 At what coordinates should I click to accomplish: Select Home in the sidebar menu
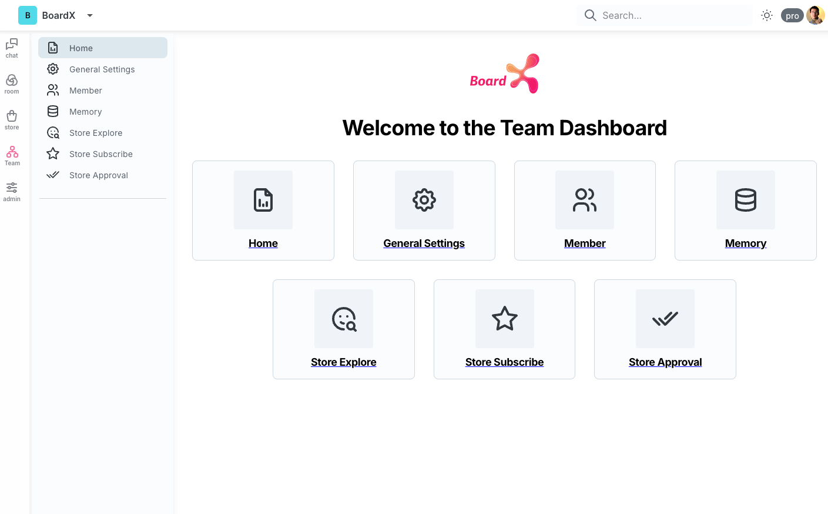coord(103,48)
